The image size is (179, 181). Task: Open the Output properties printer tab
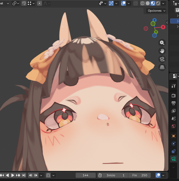coord(174,103)
